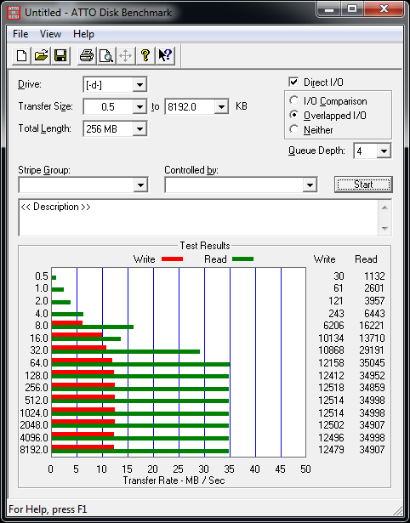Screen dimensions: 410x523
Task: Click the Description scrollbar down arrow
Action: [384, 229]
